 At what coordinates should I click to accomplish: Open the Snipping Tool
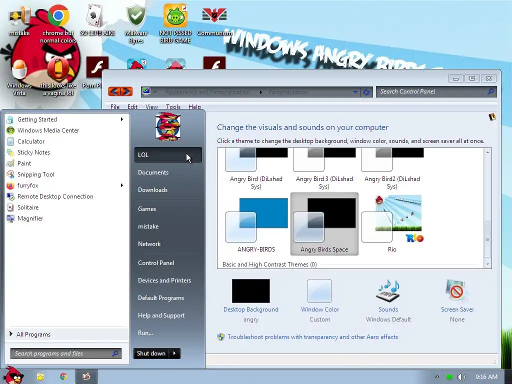pos(65,174)
